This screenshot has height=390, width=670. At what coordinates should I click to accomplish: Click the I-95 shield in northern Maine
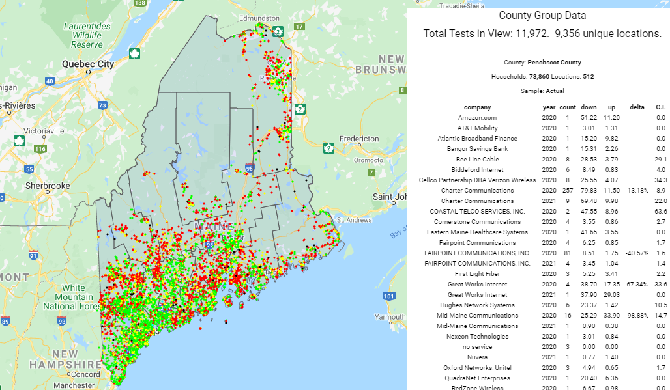pos(250,168)
